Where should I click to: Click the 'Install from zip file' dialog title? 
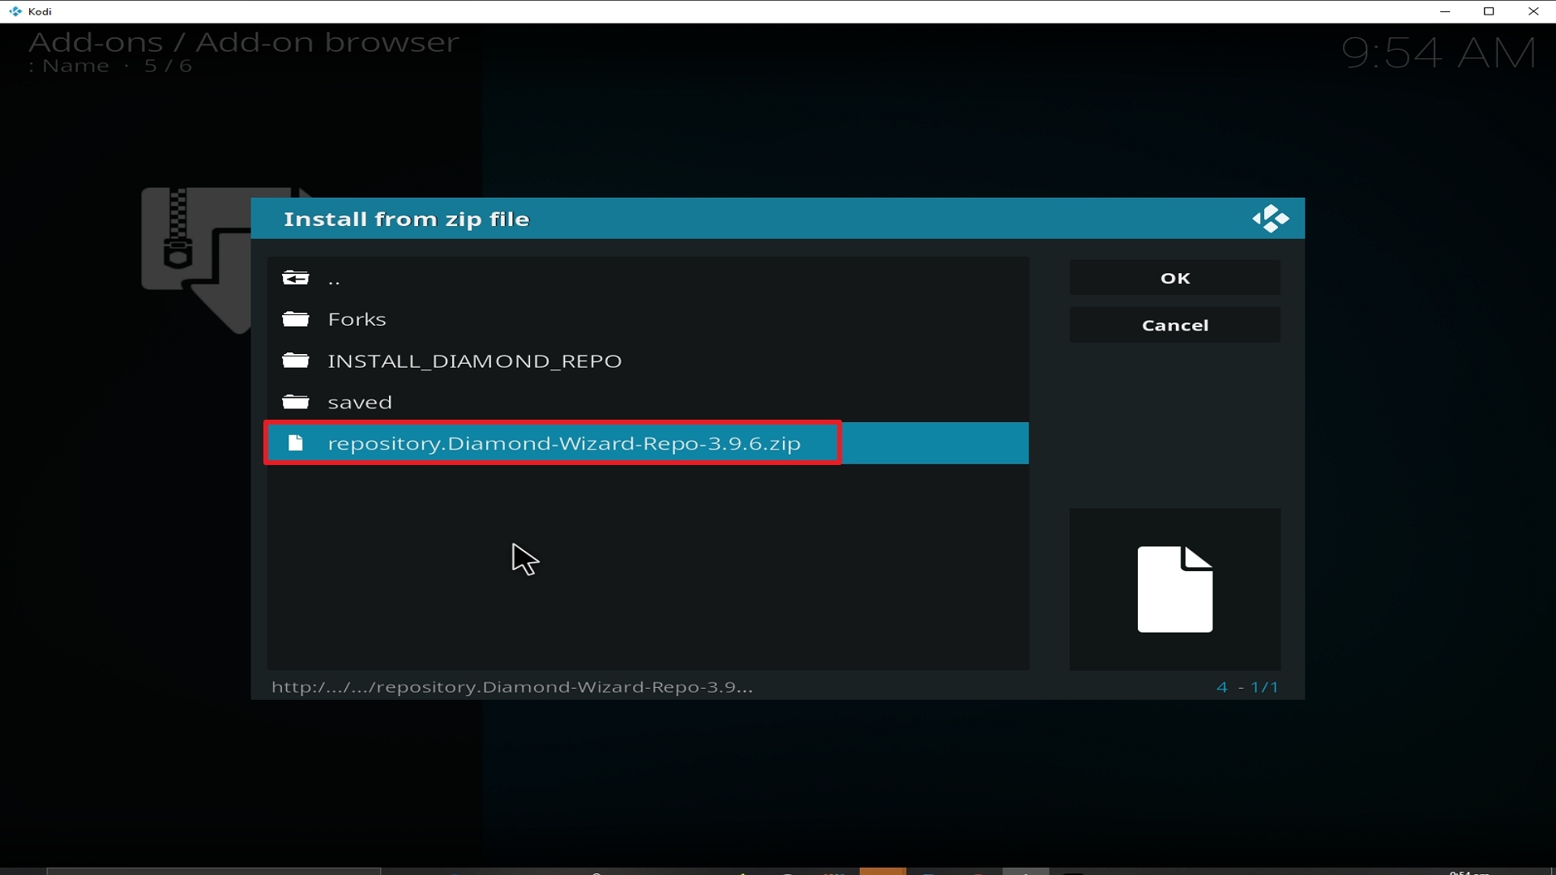pos(407,220)
